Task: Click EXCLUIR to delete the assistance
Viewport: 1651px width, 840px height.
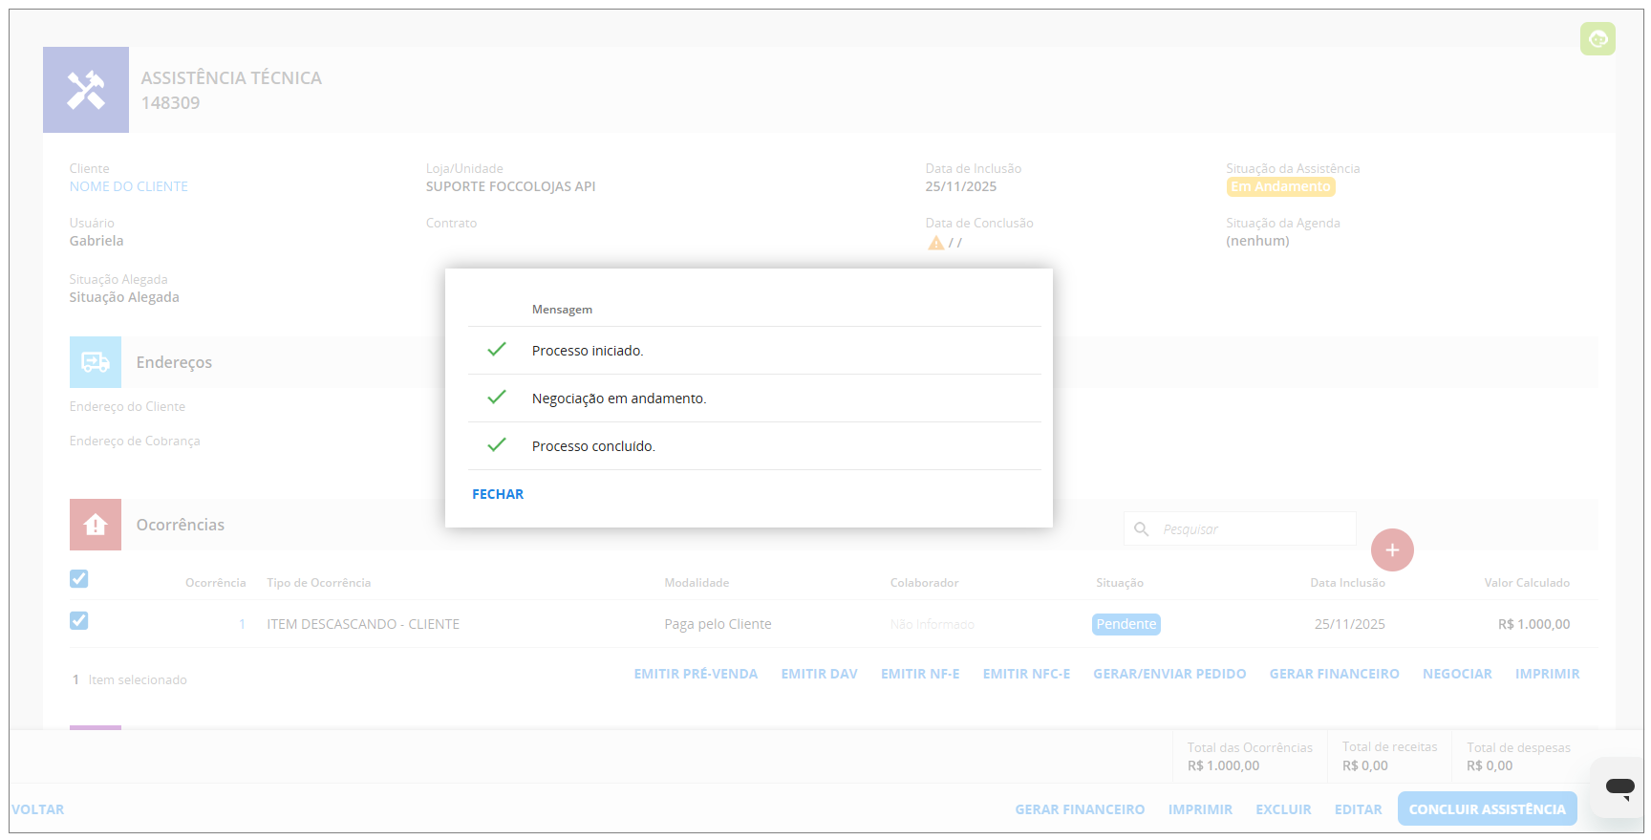Action: coord(1283,809)
